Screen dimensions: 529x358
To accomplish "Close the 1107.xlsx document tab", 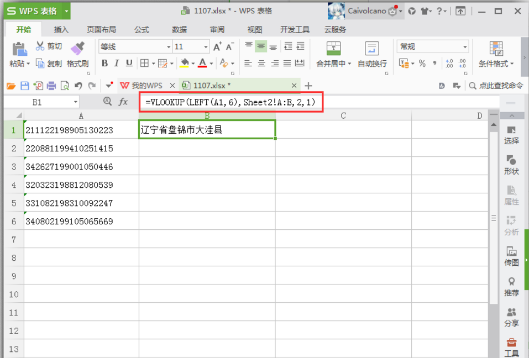I will pos(294,86).
